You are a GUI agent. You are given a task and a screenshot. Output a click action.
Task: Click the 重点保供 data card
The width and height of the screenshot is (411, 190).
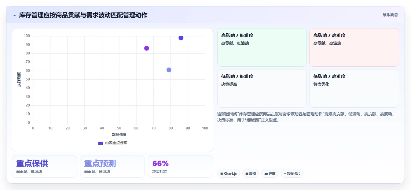pyautogui.click(x=44, y=166)
